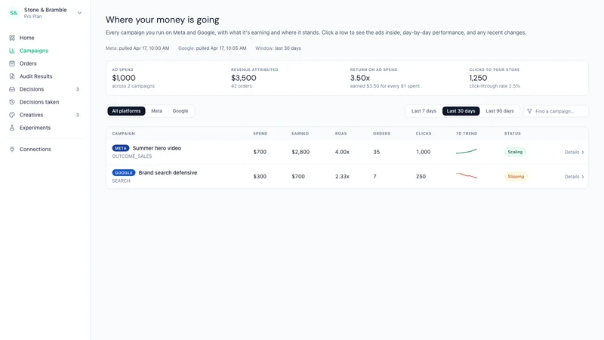Viewport: 604px width, 340px height.
Task: Click the filter funnel icon in search
Action: click(x=530, y=111)
